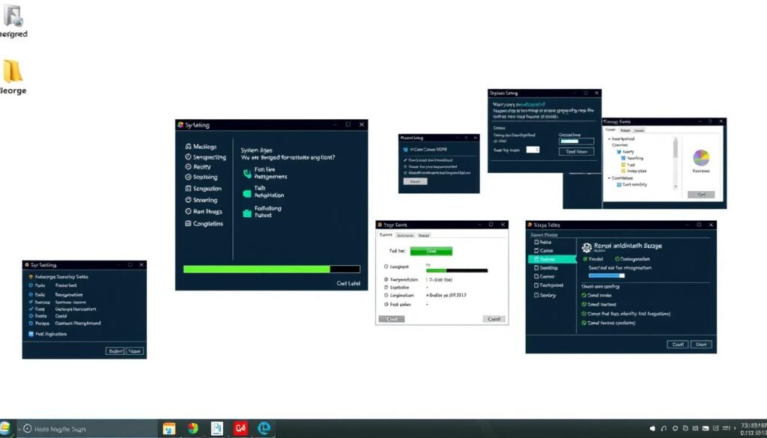The image size is (767, 438).
Task: Select the Trad tree item with yellow icon
Action: tap(628, 165)
